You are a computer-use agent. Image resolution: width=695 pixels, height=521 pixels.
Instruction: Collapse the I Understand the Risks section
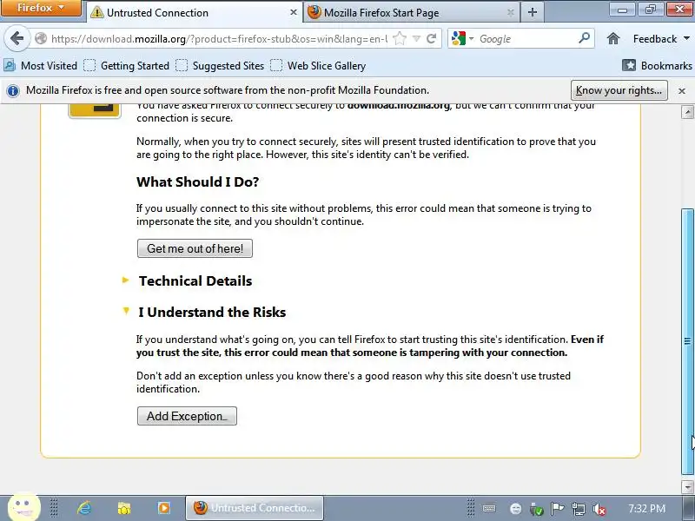[204, 312]
